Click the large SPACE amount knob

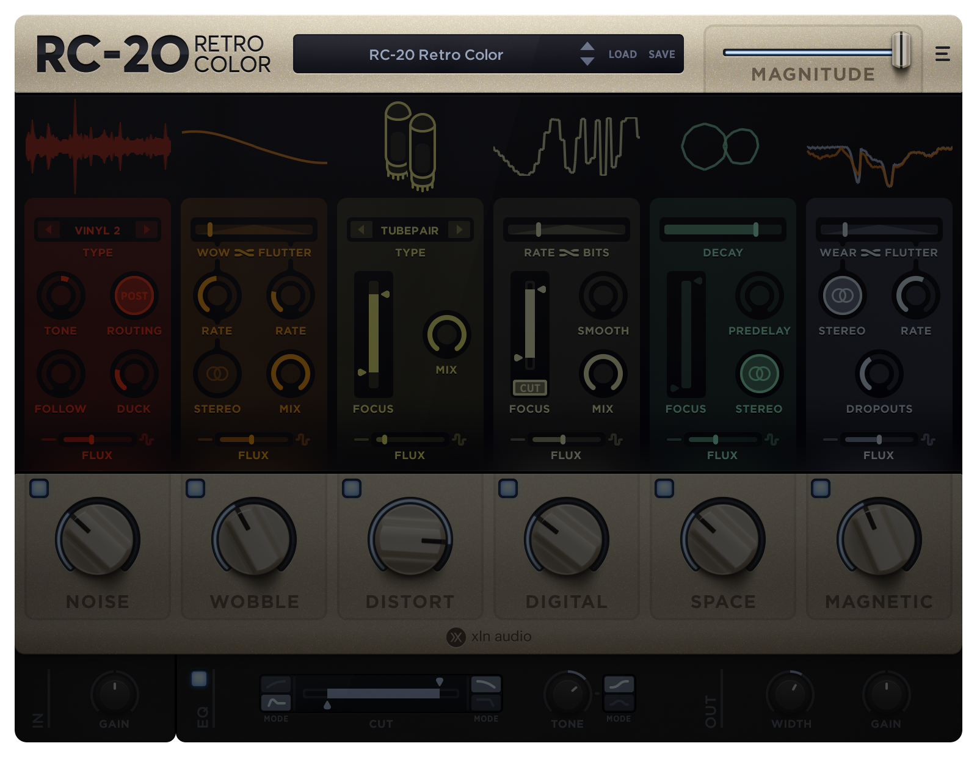pyautogui.click(x=723, y=538)
